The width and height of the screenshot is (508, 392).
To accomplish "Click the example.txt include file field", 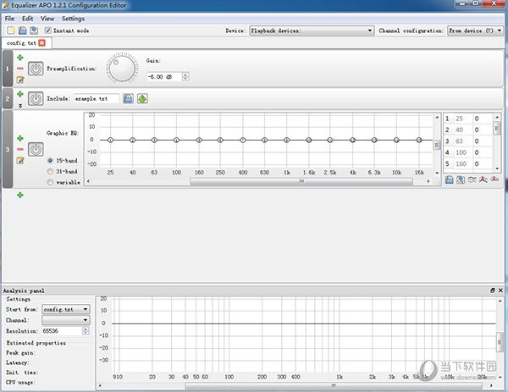I will pos(97,98).
